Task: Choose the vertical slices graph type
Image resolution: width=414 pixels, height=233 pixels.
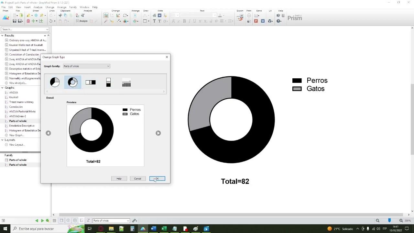Action: [x=108, y=83]
